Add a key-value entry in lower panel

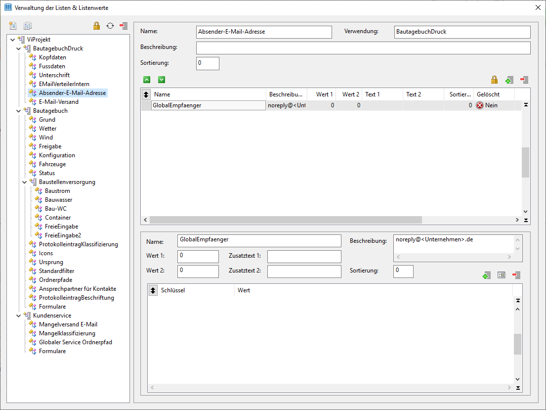(487, 275)
